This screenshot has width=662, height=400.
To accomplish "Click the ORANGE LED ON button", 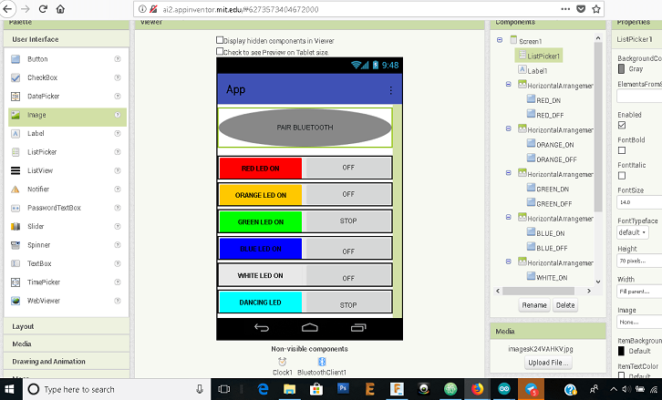I will pyautogui.click(x=261, y=195).
